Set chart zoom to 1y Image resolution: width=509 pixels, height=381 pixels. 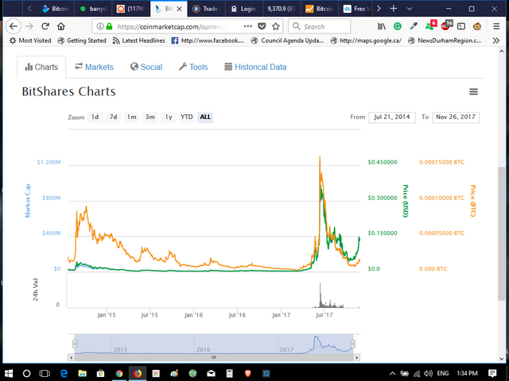click(x=168, y=117)
